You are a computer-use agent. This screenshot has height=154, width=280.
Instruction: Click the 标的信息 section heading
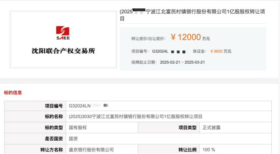click(x=13, y=92)
